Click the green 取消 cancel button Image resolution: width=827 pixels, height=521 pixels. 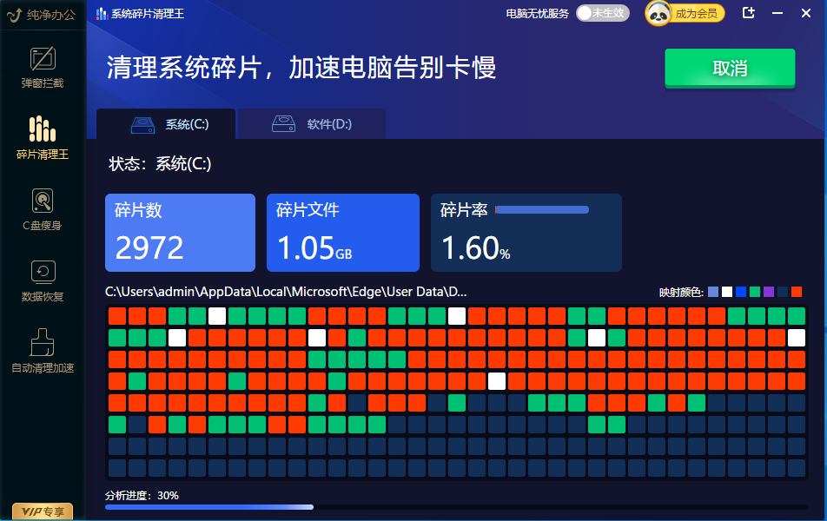[730, 69]
